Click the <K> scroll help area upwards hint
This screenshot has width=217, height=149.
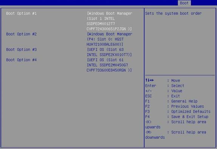click(176, 124)
